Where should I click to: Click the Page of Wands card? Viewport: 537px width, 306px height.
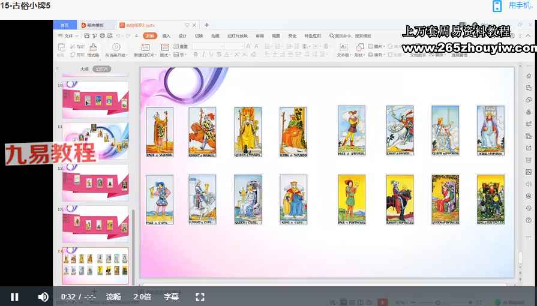(x=160, y=132)
